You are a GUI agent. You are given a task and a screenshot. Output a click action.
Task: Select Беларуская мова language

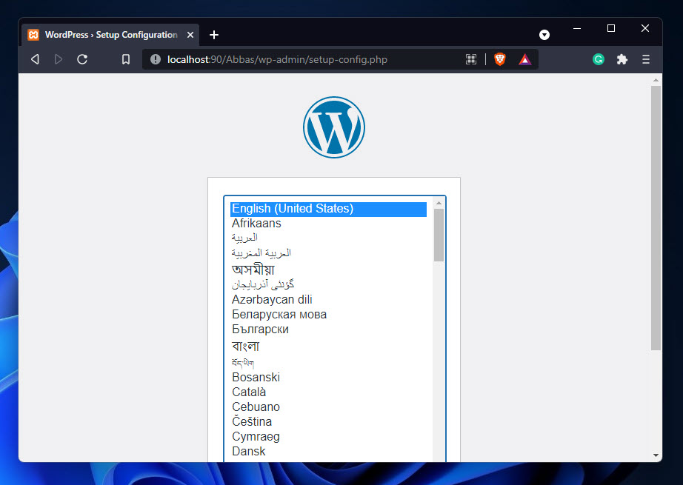coord(328,315)
